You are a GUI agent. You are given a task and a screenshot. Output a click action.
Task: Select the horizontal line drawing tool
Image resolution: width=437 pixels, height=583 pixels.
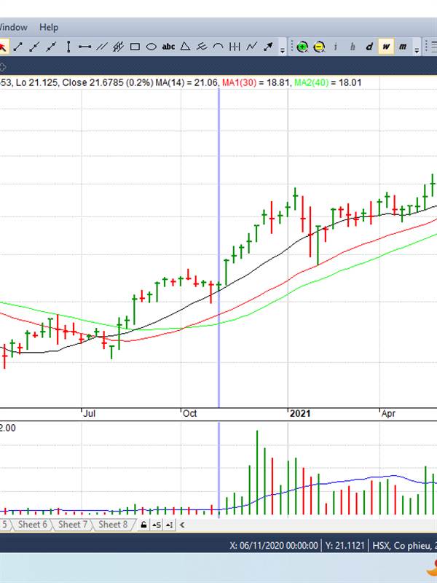(84, 47)
